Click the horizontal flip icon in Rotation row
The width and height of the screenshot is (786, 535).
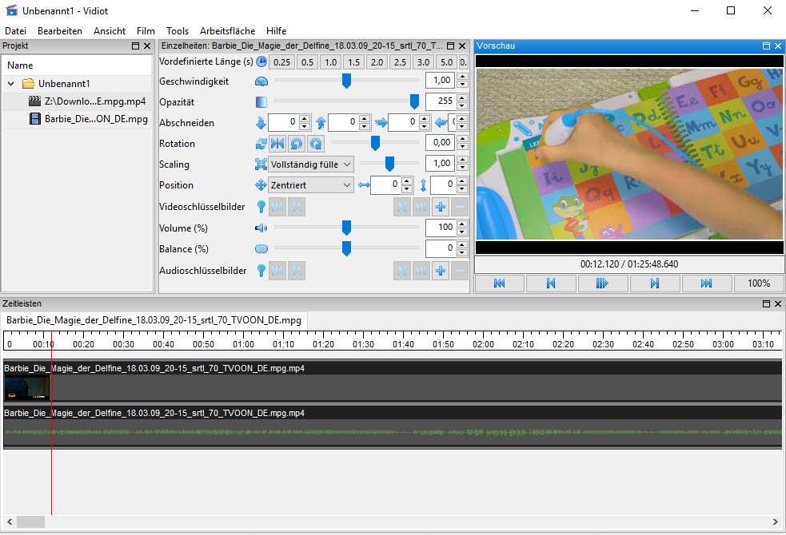coord(277,144)
